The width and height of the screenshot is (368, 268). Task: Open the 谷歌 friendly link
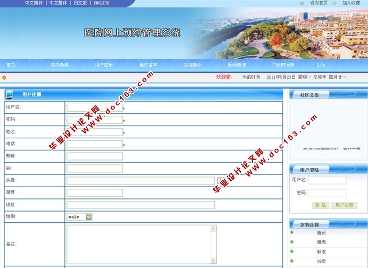coord(321,261)
